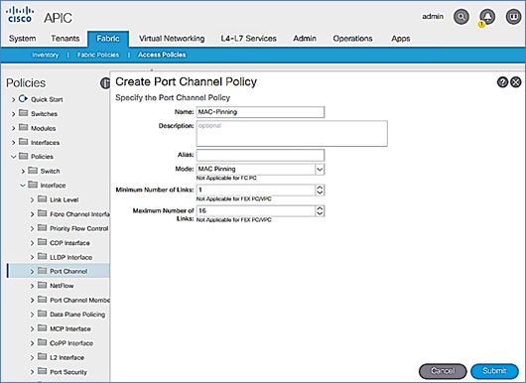Expand the Quick Start tree node
This screenshot has height=383, width=526.
pyautogui.click(x=14, y=99)
